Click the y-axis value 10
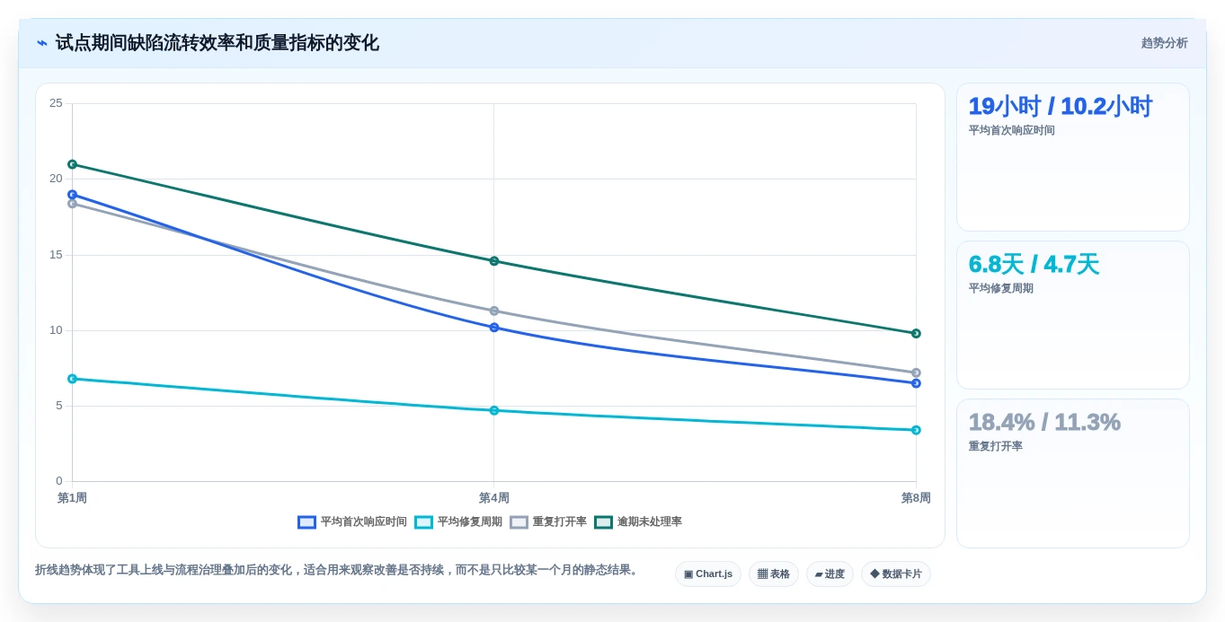The height and width of the screenshot is (622, 1225). coord(56,330)
